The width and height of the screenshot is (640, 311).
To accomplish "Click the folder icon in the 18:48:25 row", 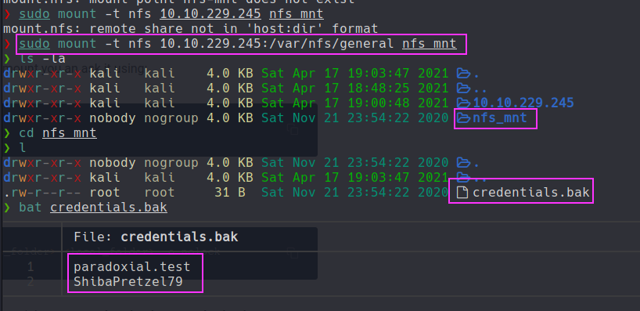I will tap(463, 89).
